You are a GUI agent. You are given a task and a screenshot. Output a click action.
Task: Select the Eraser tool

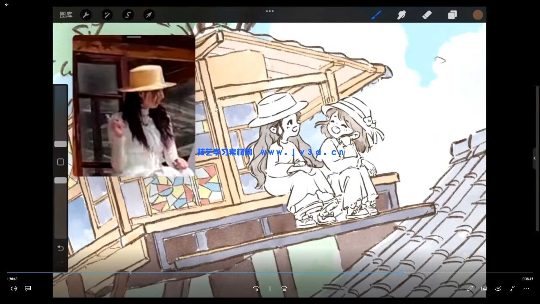pyautogui.click(x=427, y=15)
